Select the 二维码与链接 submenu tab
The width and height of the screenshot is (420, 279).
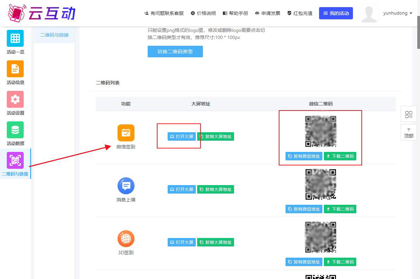(x=55, y=35)
